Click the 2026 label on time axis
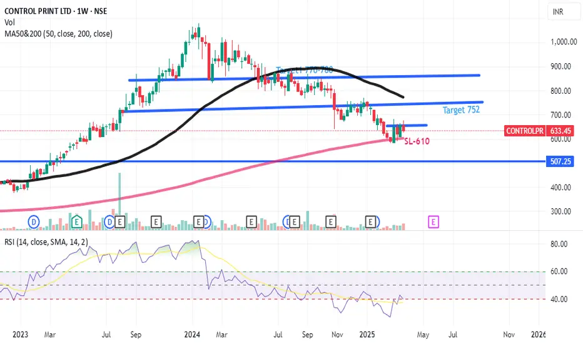Screen dimensions: 583x344 click(x=538, y=335)
